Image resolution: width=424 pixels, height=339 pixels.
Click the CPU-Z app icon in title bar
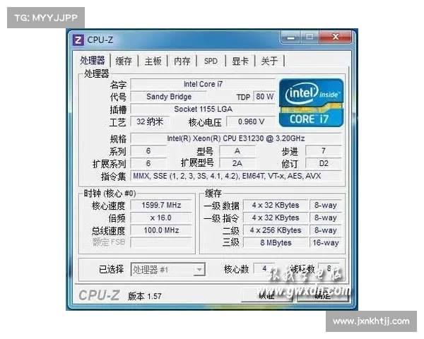78,40
